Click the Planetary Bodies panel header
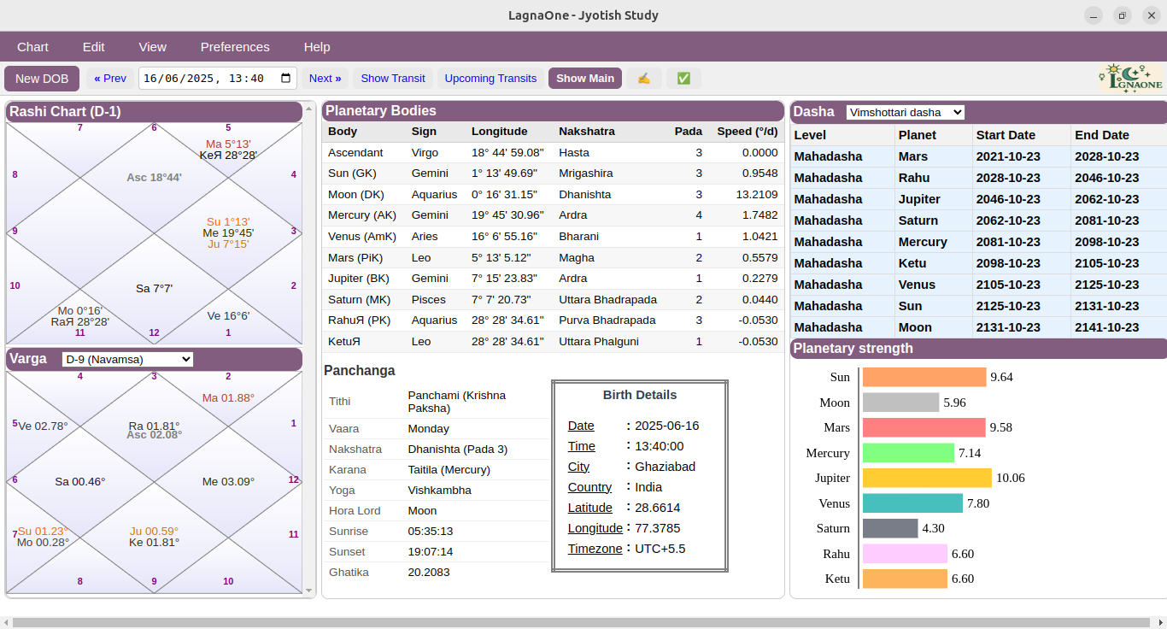The image size is (1167, 629). coord(553,111)
